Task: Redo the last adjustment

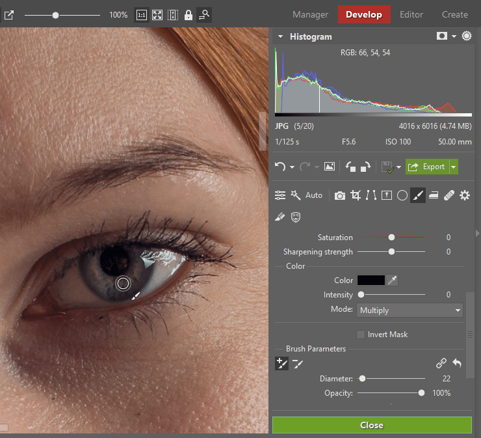Action: [305, 167]
